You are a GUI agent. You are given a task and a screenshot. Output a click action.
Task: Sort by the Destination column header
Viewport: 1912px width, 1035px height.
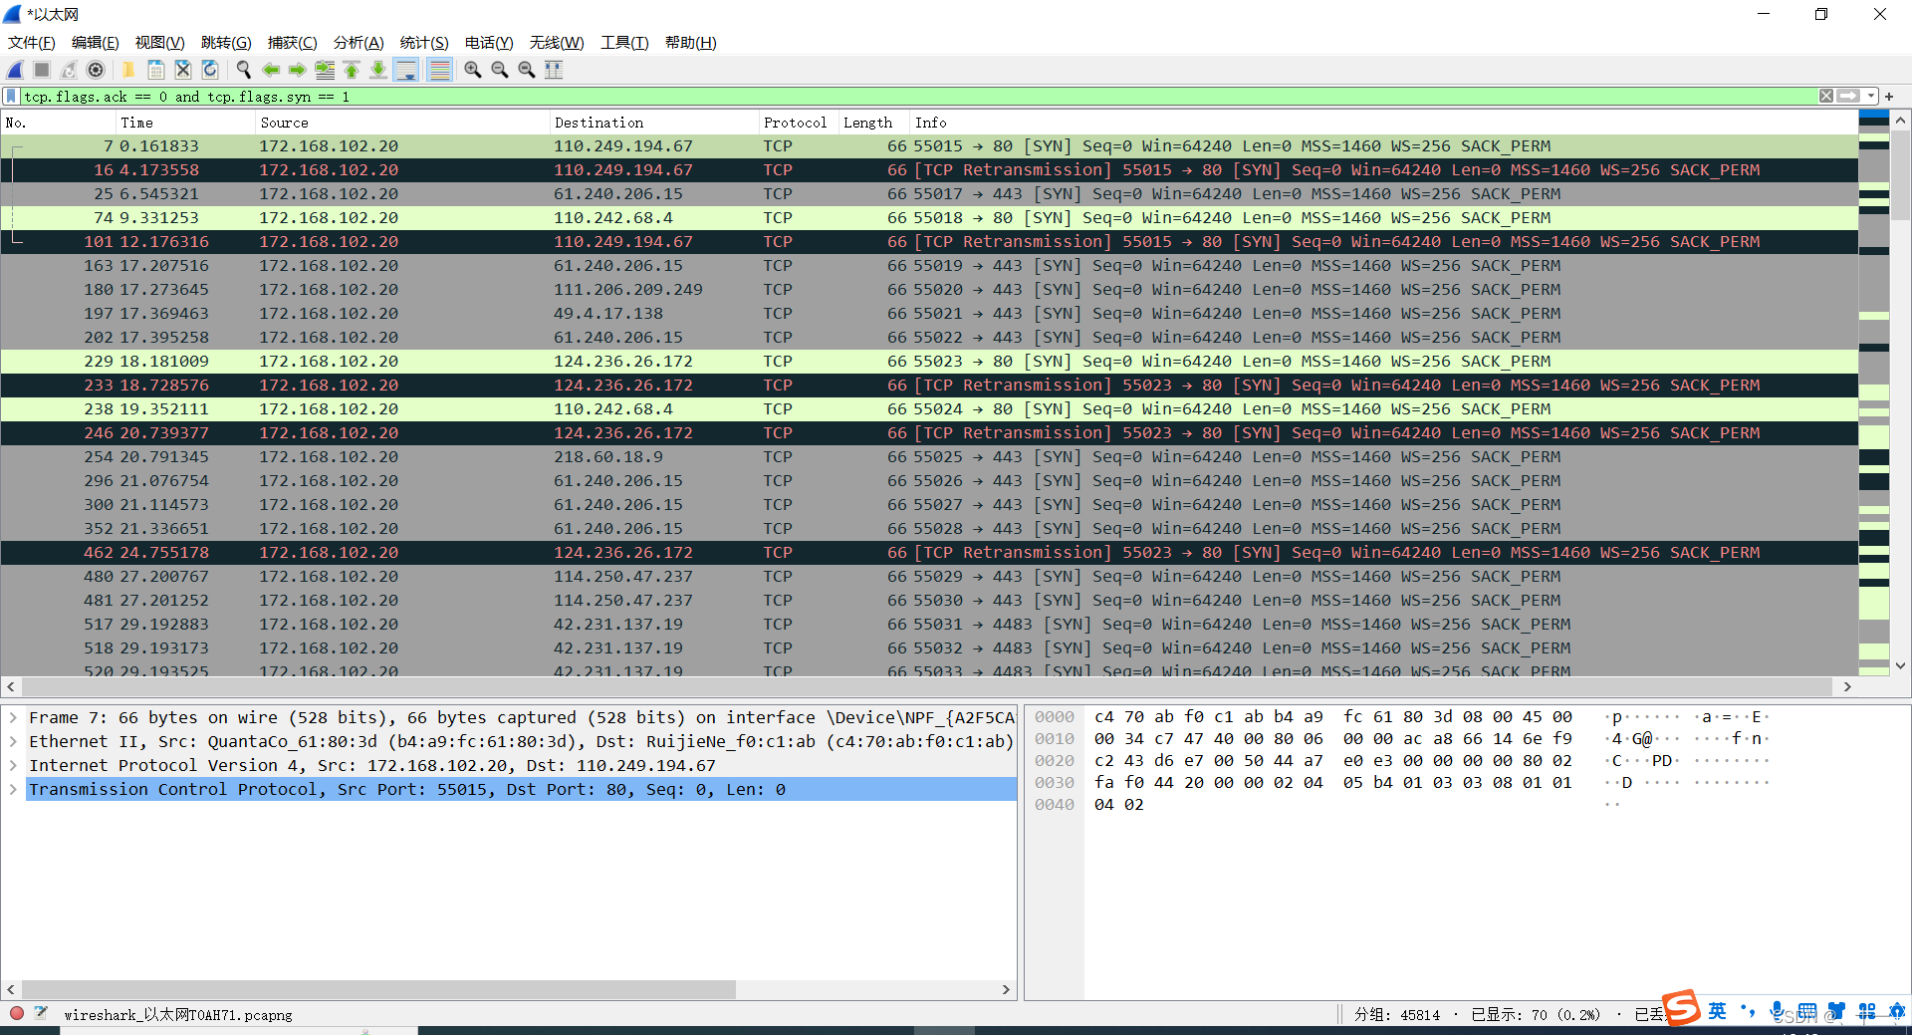654,123
